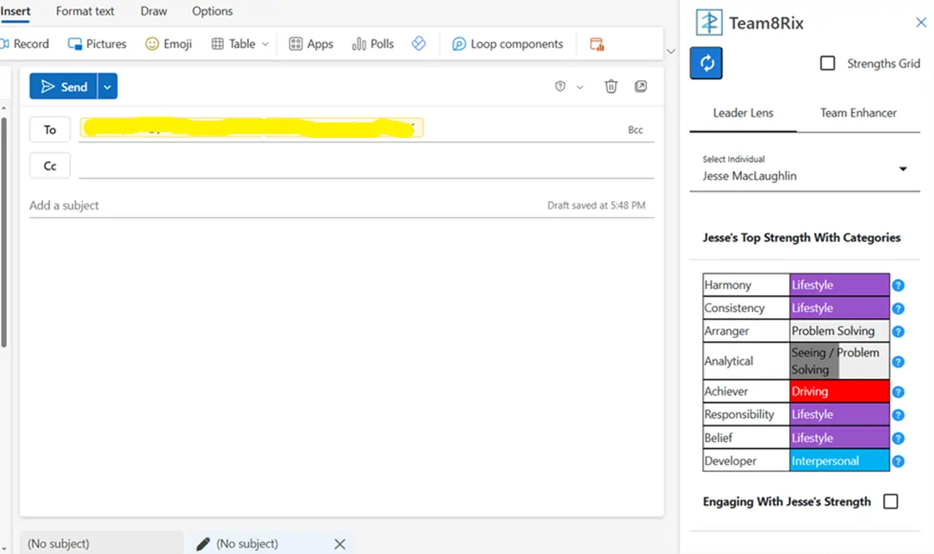Open the sensitivity dropdown chevron
Image resolution: width=934 pixels, height=554 pixels.
(x=580, y=87)
